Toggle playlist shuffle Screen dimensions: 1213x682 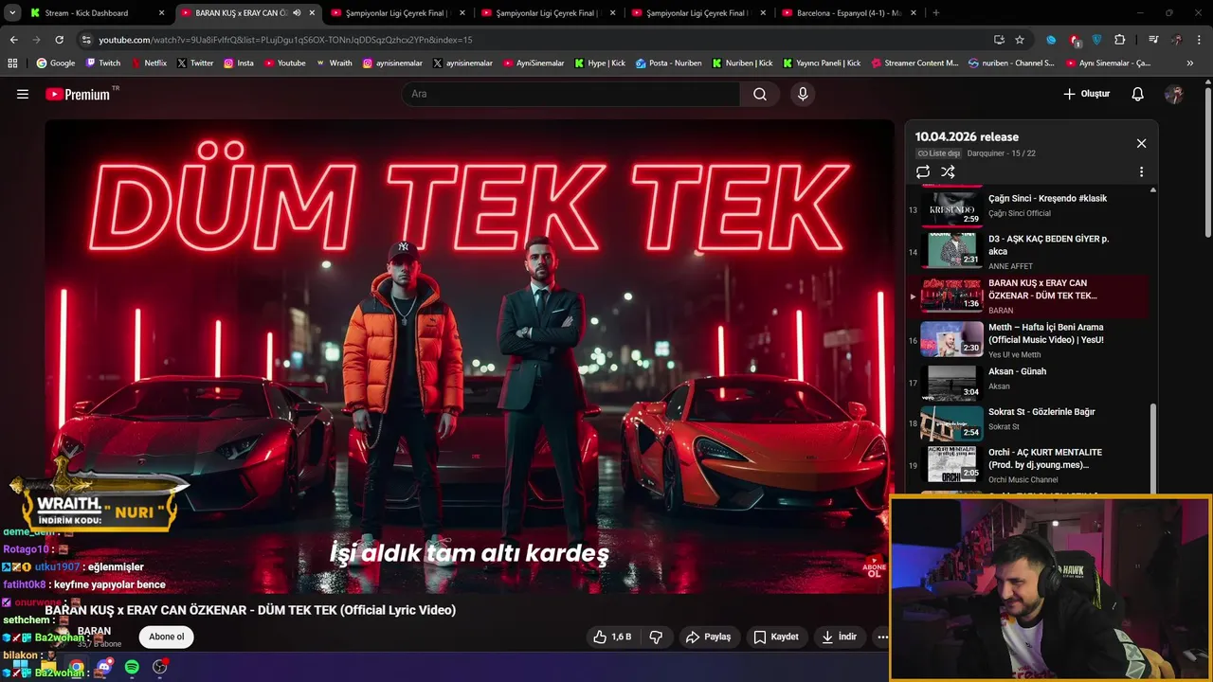point(948,171)
